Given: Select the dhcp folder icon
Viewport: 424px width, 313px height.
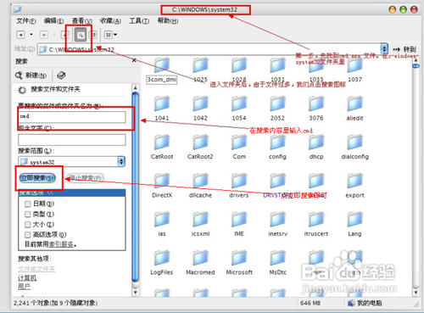Looking at the screenshot, I should 316,143.
